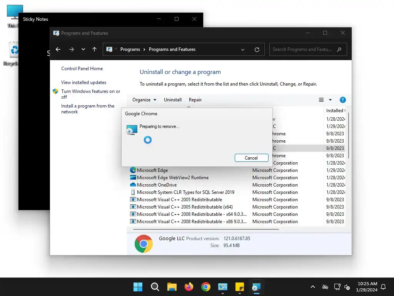
Task: Open recent locations chevron in navigation bar
Action: click(x=83, y=49)
